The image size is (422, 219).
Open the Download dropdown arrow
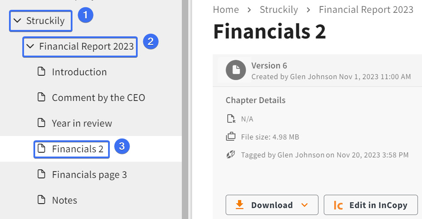coord(304,205)
